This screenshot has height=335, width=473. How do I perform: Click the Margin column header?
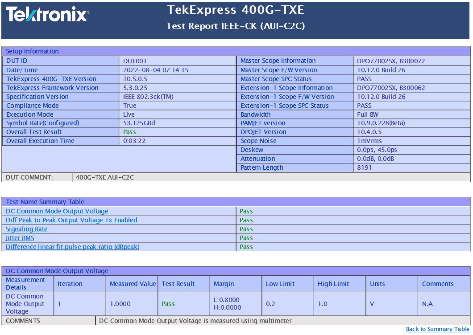224,284
